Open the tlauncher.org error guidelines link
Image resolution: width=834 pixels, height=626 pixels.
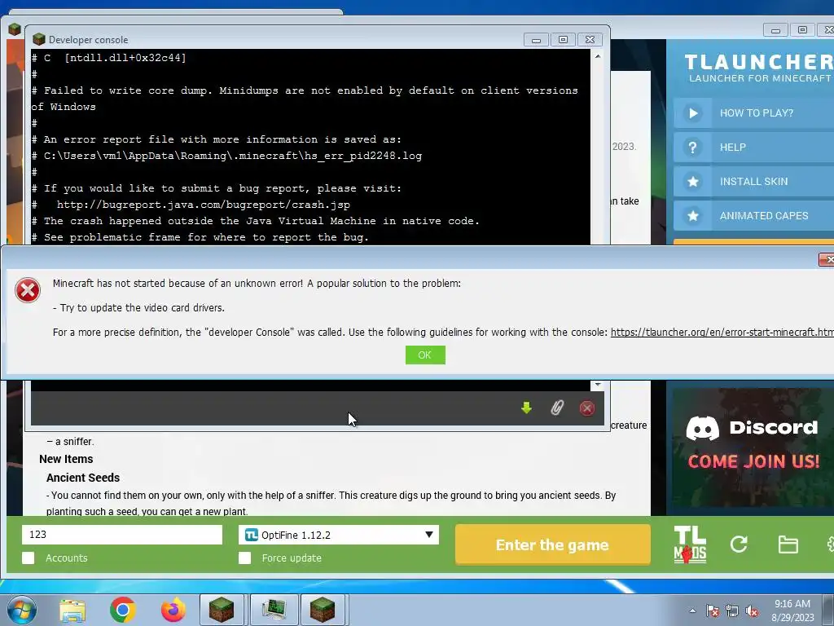(x=722, y=333)
